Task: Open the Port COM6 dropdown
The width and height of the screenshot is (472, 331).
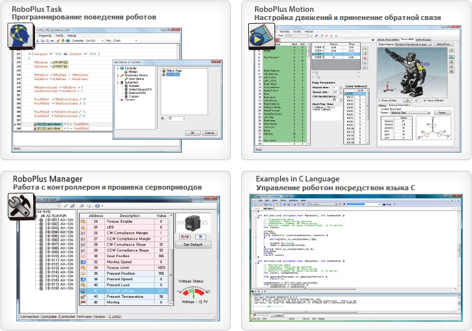Action: tap(136, 41)
